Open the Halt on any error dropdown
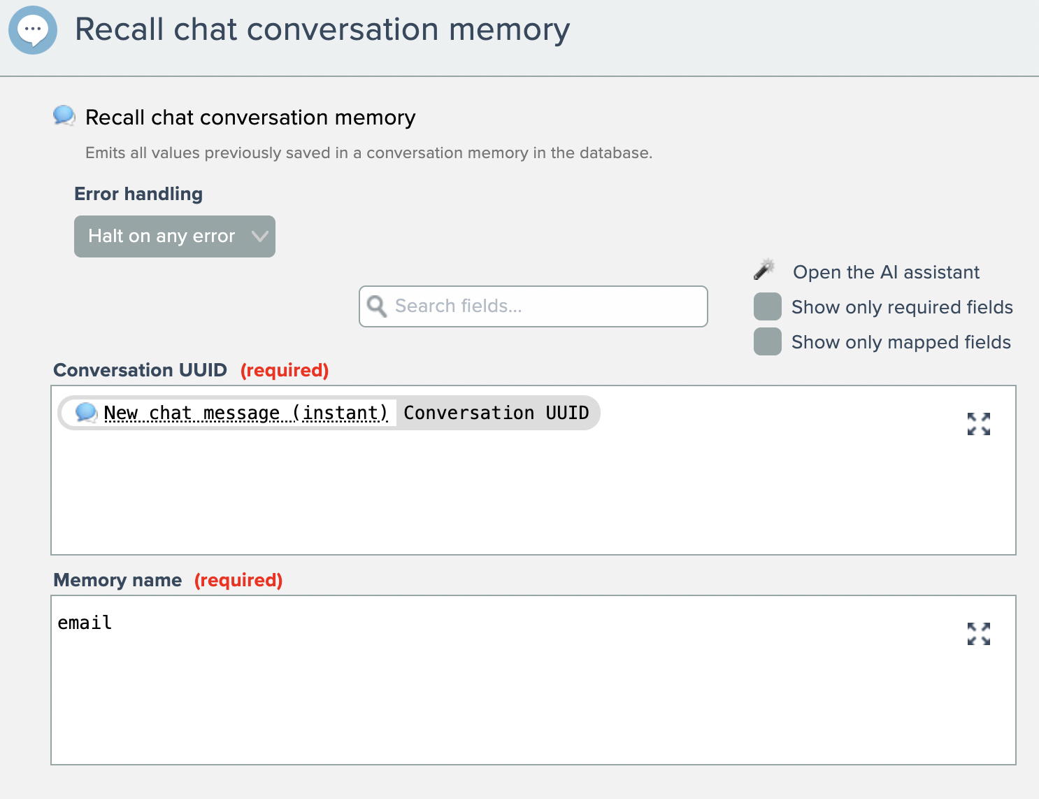The width and height of the screenshot is (1039, 799). click(162, 236)
